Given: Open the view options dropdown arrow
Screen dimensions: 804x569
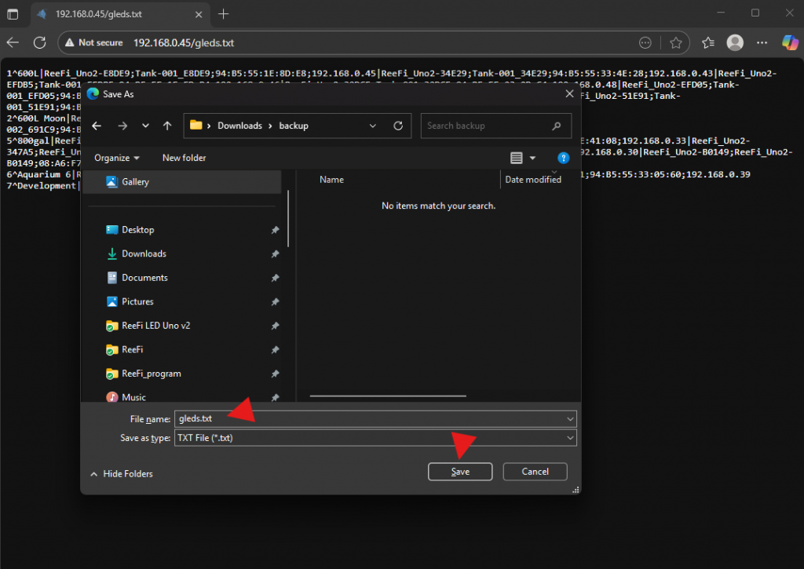Looking at the screenshot, I should pyautogui.click(x=533, y=158).
